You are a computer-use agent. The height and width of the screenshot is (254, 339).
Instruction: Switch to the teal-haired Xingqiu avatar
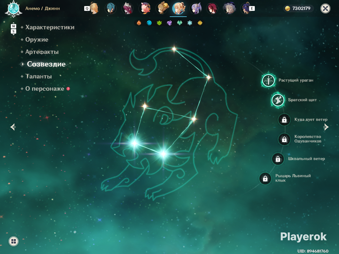pyautogui.click(x=110, y=8)
